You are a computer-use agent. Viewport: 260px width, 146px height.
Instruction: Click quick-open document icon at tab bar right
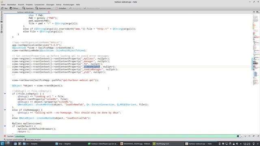tap(253, 12)
